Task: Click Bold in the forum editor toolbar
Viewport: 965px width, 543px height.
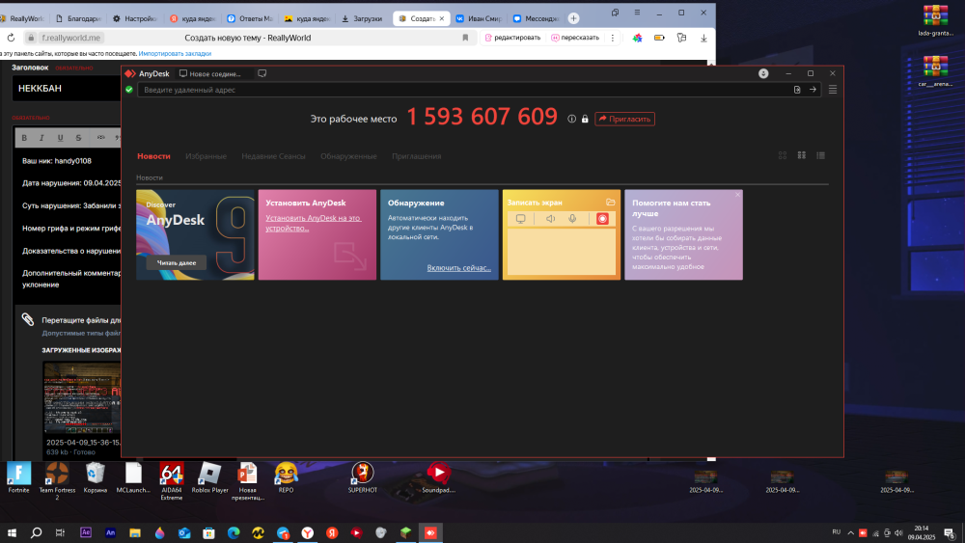Action: tap(24, 138)
